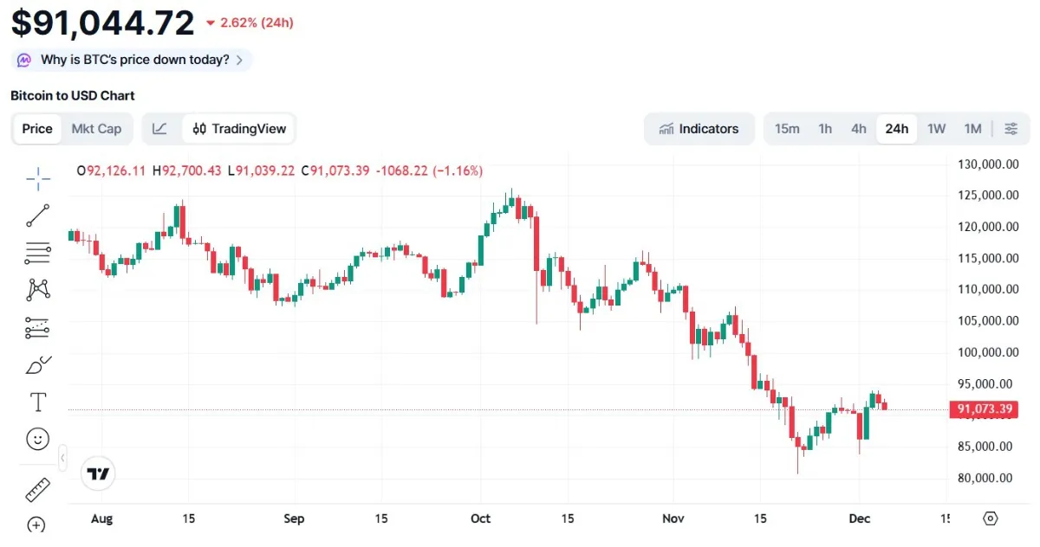Switch to TradingView candlestick chart
The image size is (1040, 547).
(239, 129)
